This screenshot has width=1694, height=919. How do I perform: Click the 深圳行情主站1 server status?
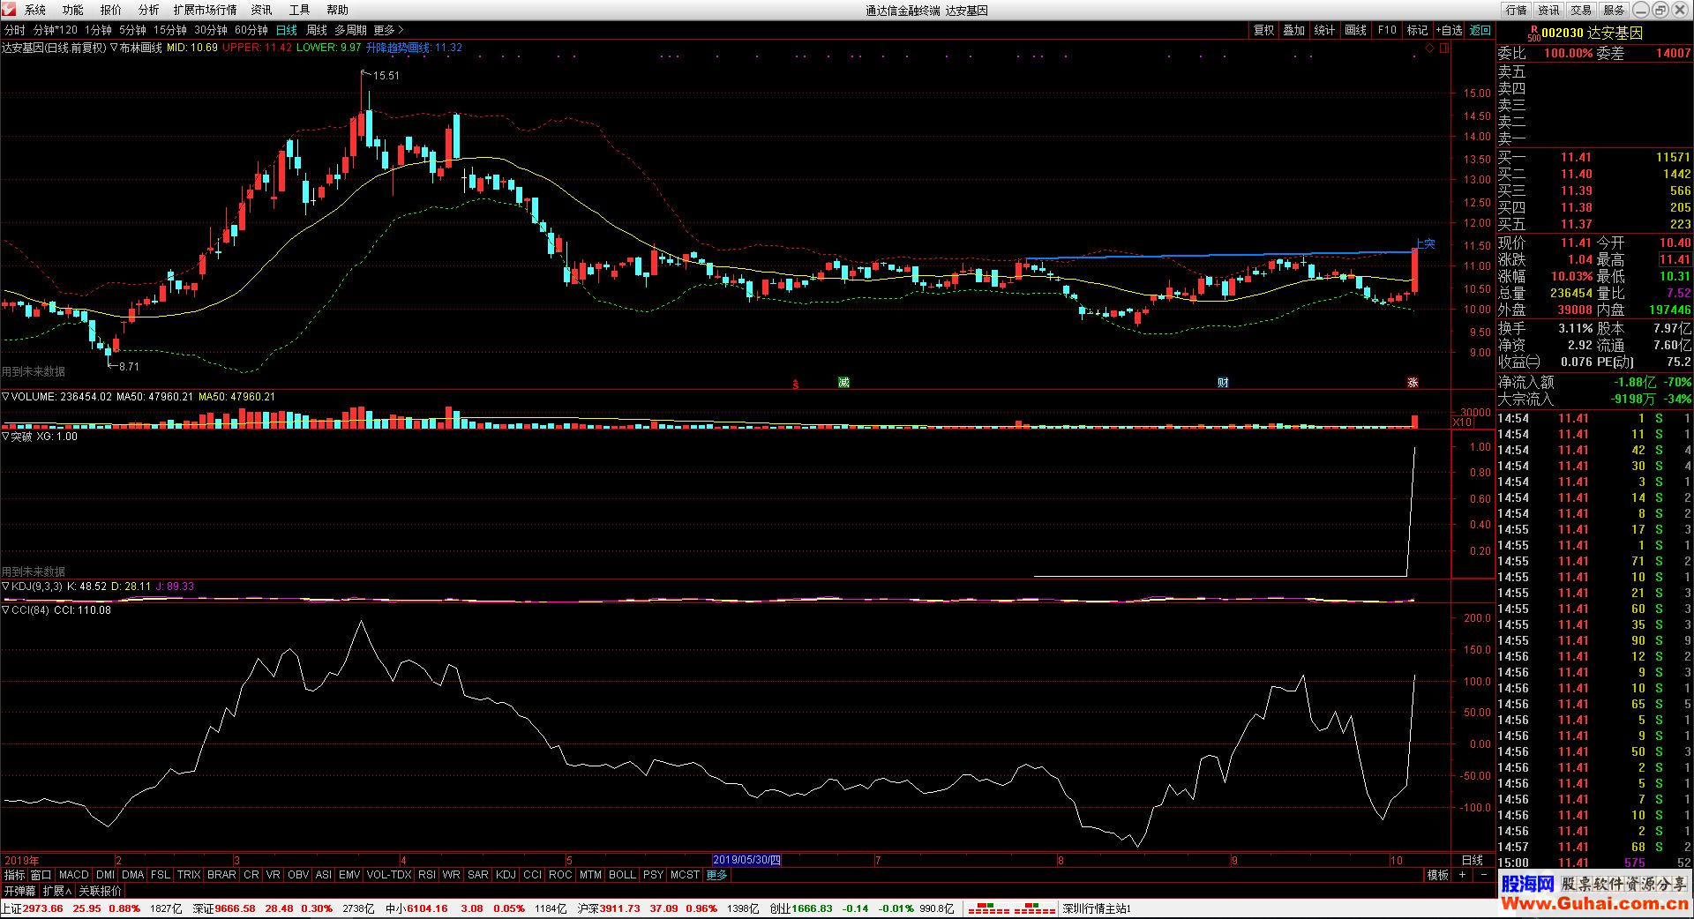coord(1097,908)
